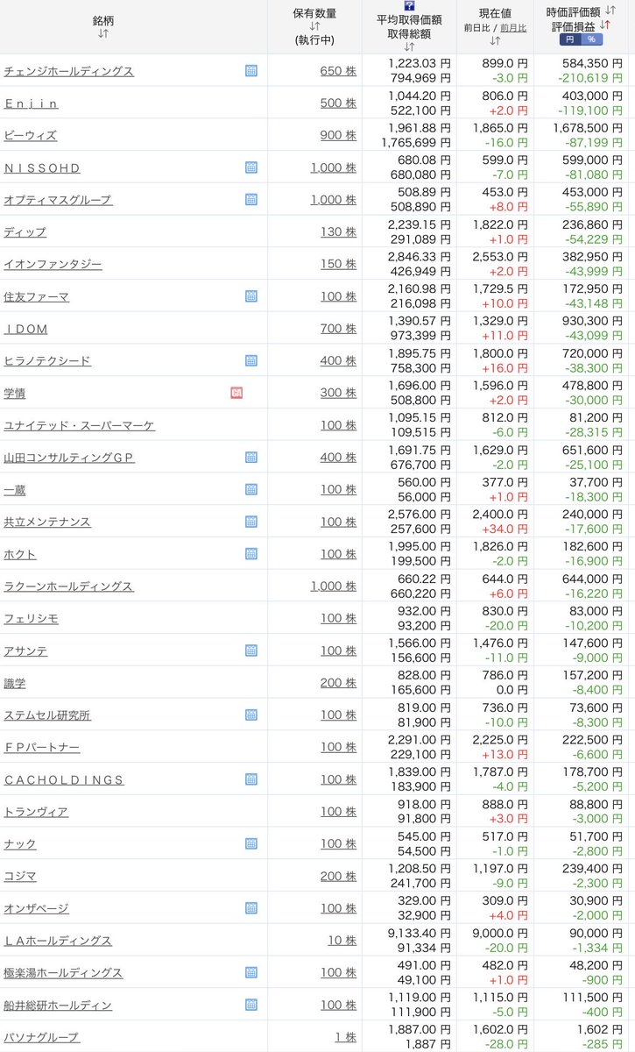635x1052 pixels.
Task: Open the トランヴィア stock link
Action: point(36,812)
